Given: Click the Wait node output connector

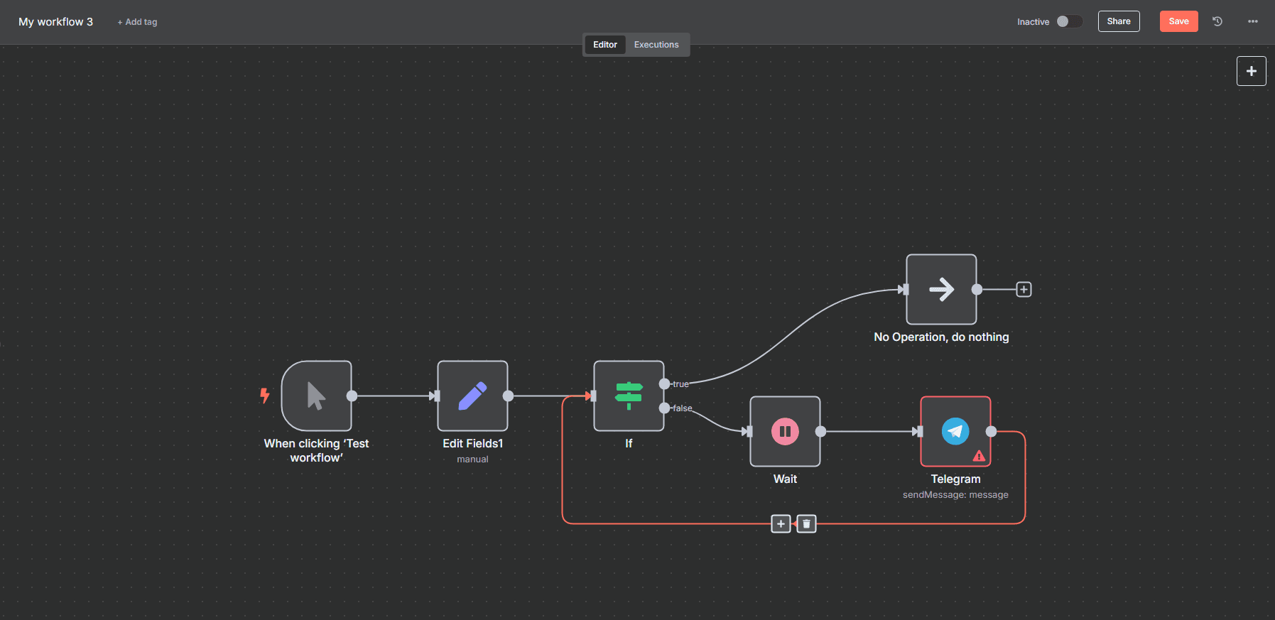Looking at the screenshot, I should [x=820, y=431].
